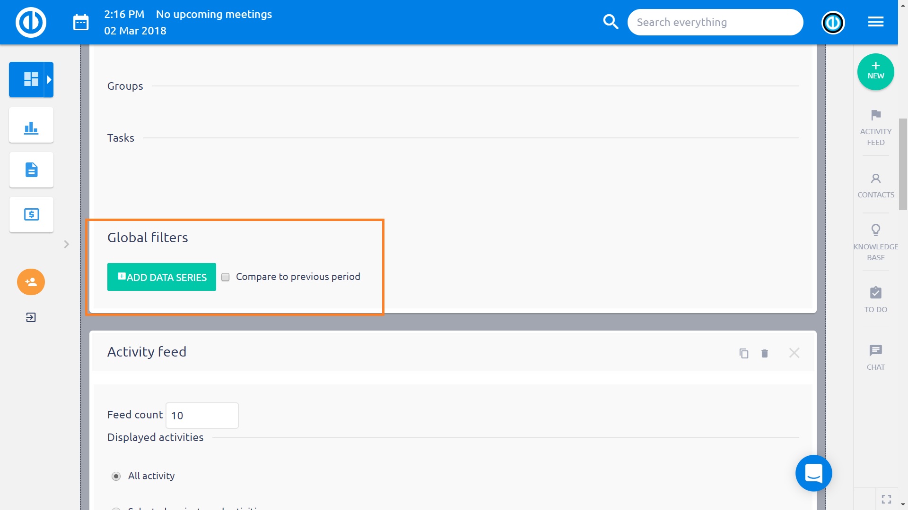Click the calendar icon in header
908x510 pixels.
point(81,22)
